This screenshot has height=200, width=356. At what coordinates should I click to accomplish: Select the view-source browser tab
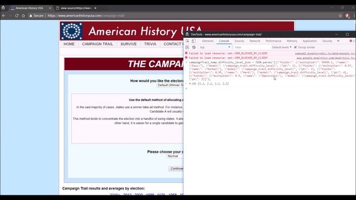pos(76,8)
